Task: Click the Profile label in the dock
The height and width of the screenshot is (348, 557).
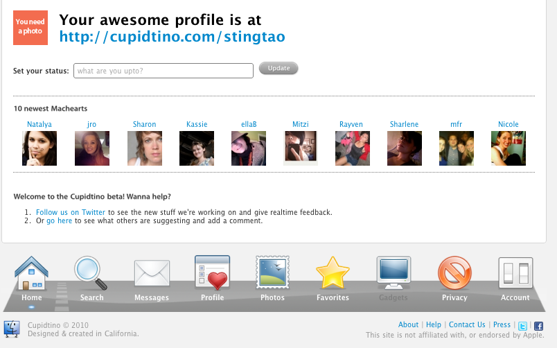Action: [x=213, y=297]
